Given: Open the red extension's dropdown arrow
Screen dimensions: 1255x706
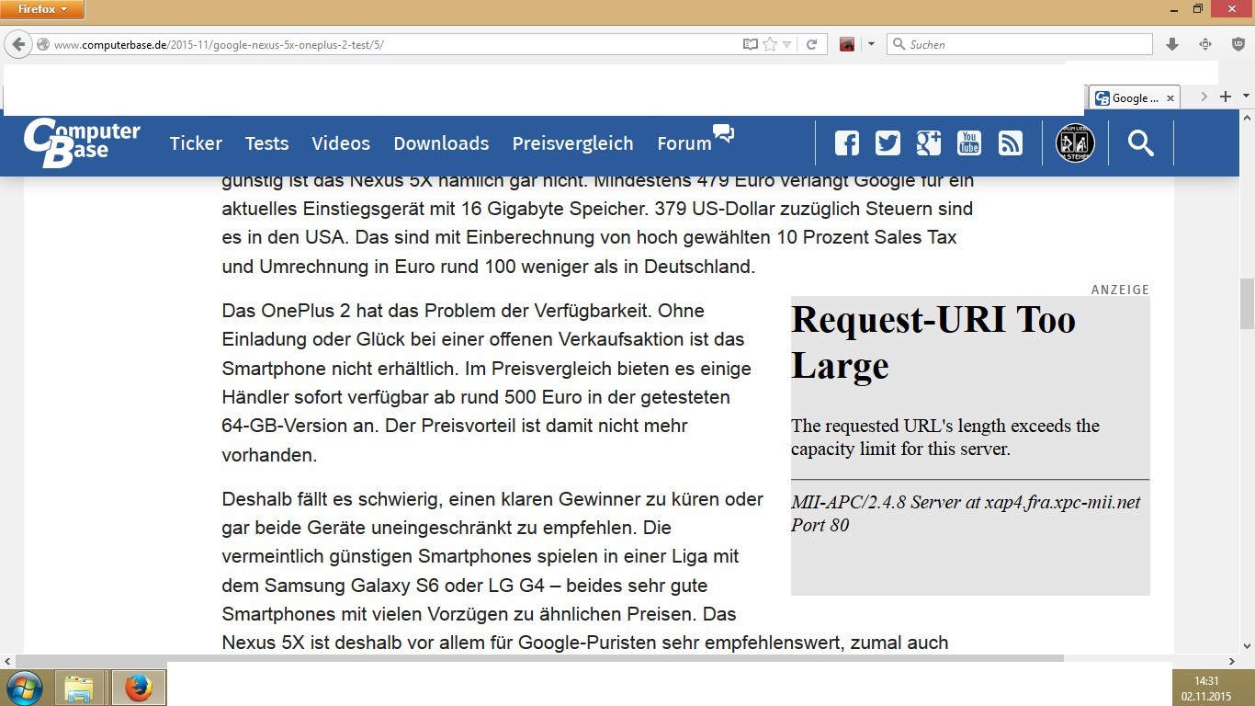Looking at the screenshot, I should (871, 44).
